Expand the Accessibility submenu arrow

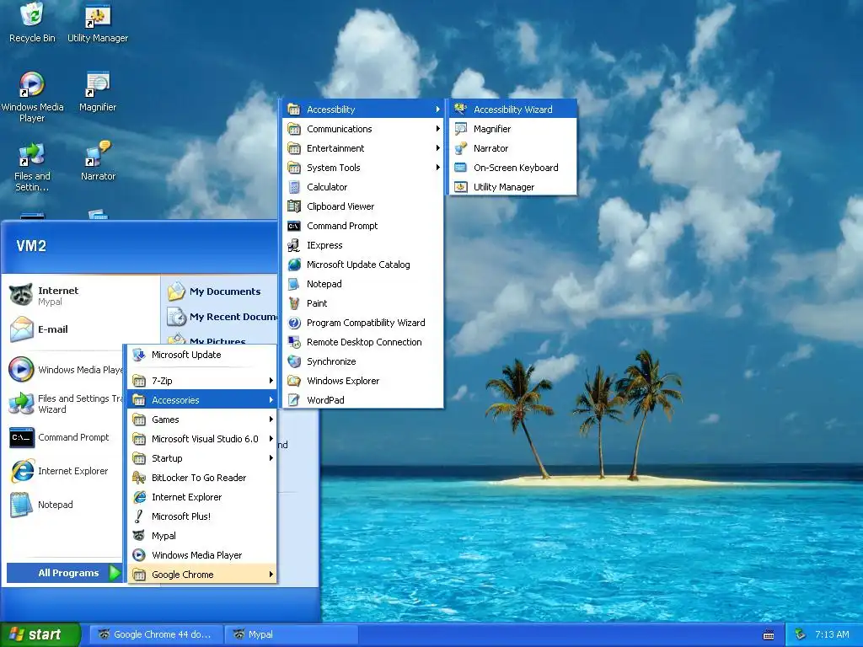pyautogui.click(x=437, y=110)
